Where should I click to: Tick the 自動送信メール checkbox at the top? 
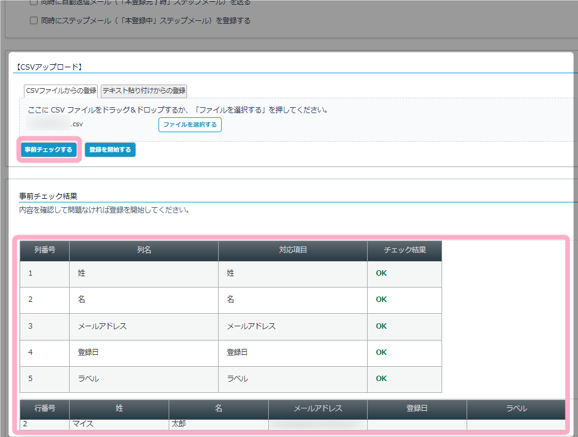click(x=34, y=2)
